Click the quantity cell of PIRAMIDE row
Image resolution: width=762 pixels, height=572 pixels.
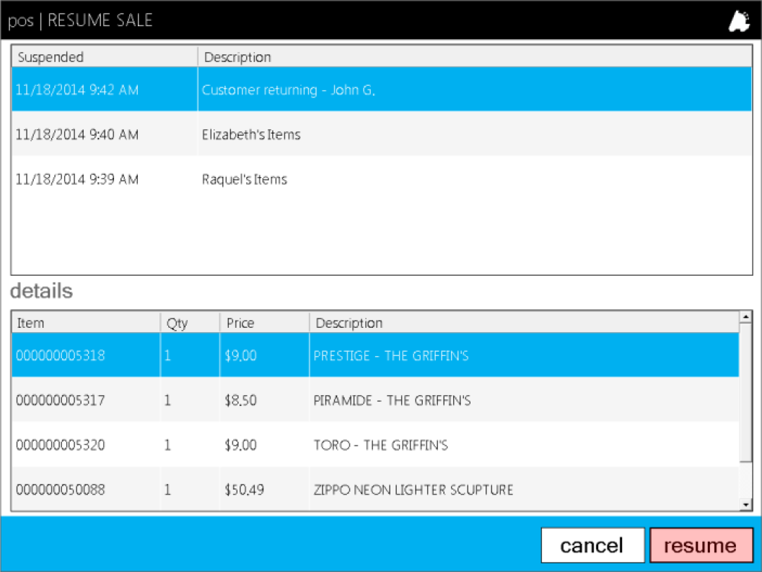[190, 400]
